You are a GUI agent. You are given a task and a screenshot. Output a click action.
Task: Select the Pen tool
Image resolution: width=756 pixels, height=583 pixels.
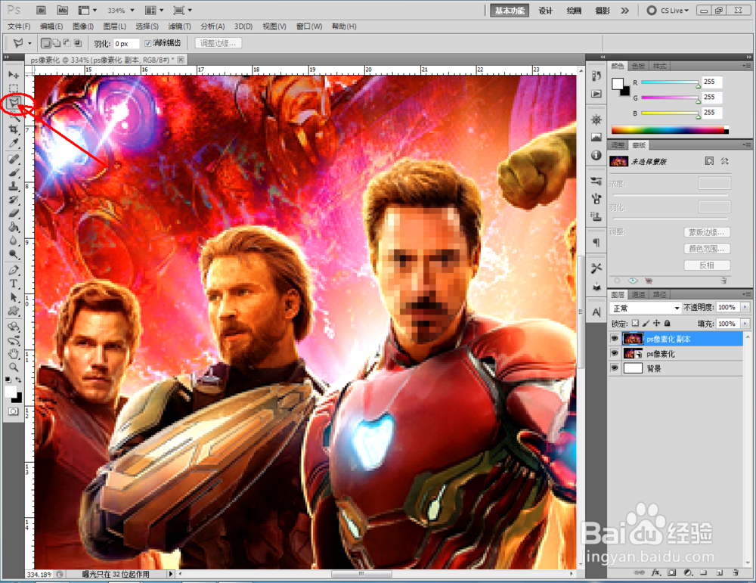point(14,270)
